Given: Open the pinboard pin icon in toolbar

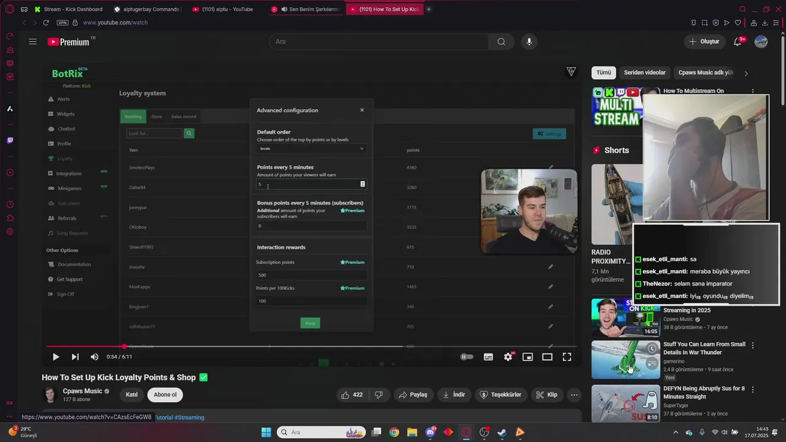Looking at the screenshot, I should point(694,23).
